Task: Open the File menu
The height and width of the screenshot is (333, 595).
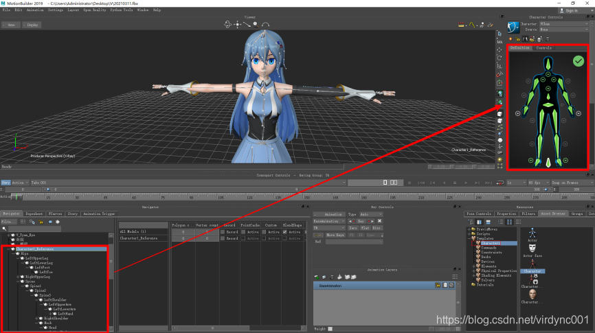Action: tap(6, 10)
